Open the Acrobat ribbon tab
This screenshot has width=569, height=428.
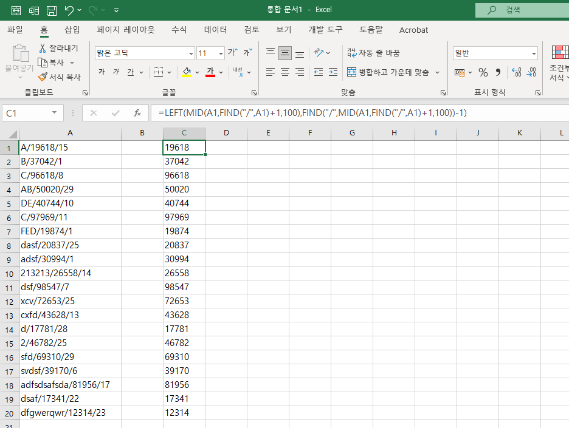point(414,30)
